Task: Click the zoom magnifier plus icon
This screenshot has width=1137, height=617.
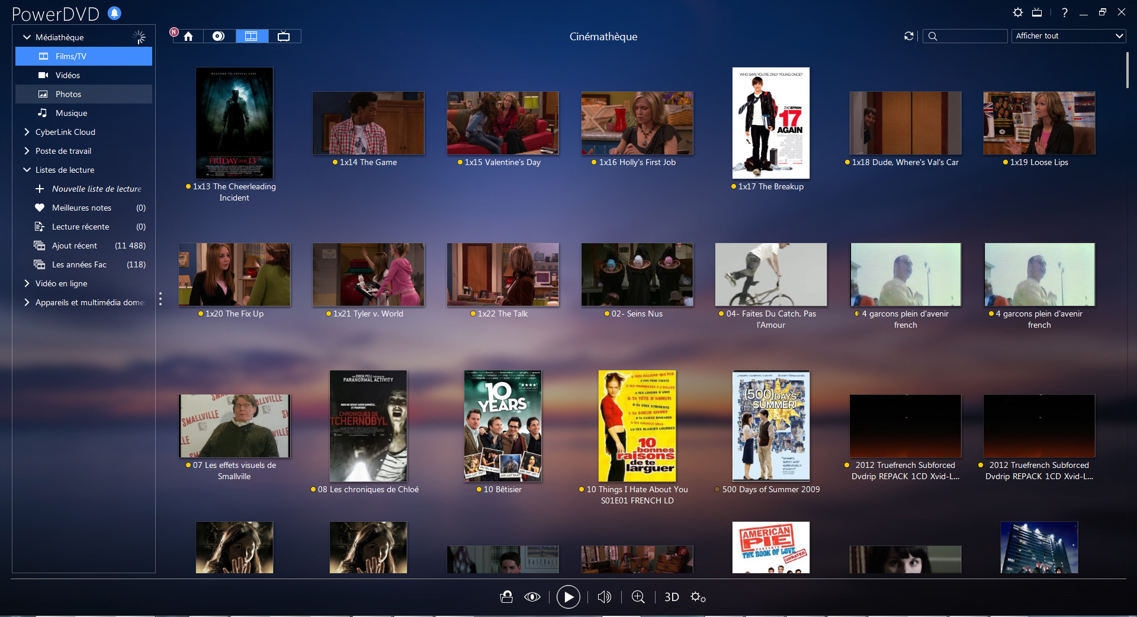Action: (638, 597)
